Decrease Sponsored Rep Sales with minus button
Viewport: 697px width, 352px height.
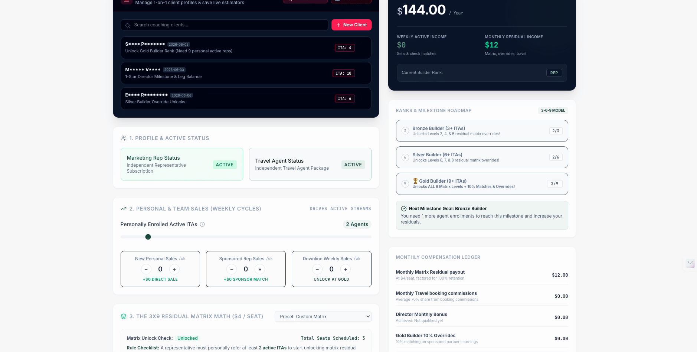pyautogui.click(x=232, y=269)
